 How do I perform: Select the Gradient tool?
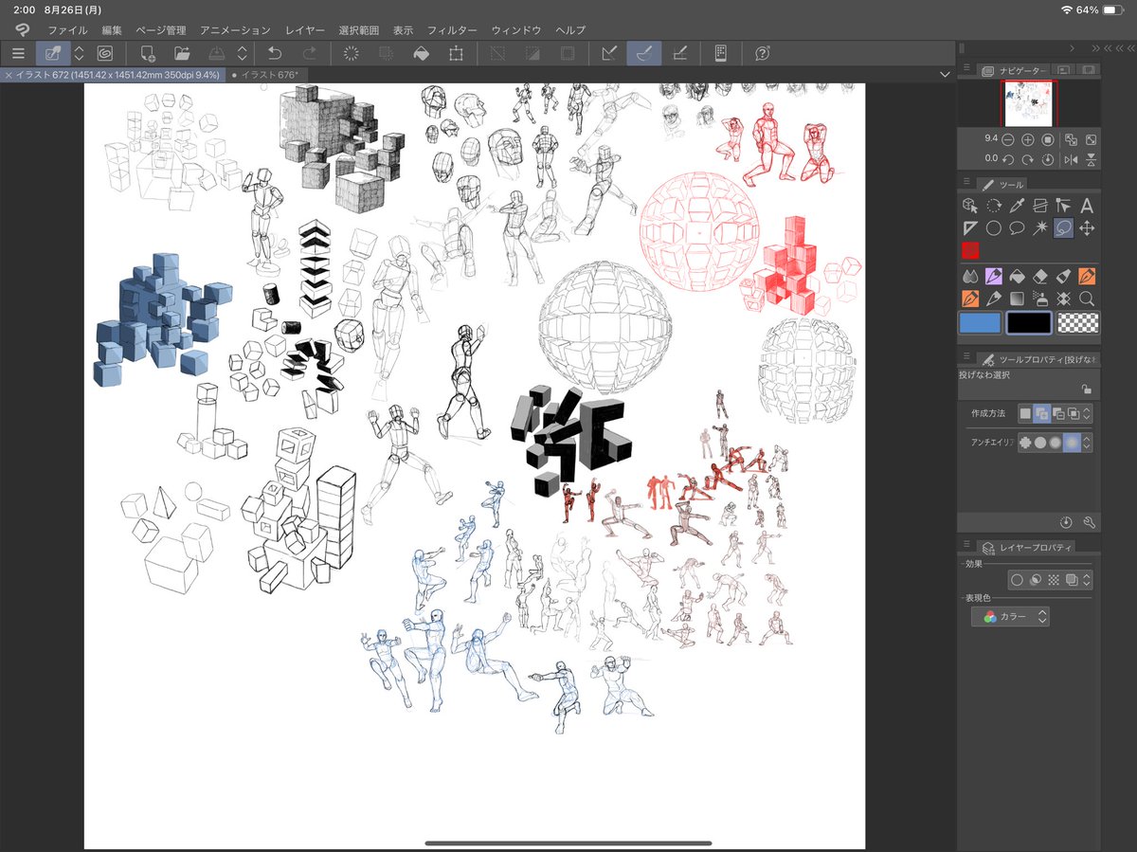tap(1017, 299)
